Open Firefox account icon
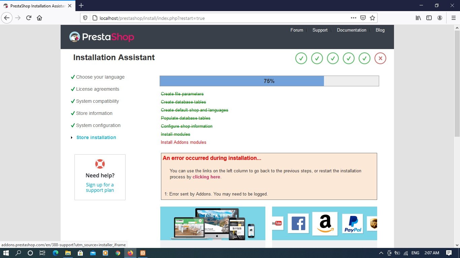The width and height of the screenshot is (460, 258). pos(440,18)
